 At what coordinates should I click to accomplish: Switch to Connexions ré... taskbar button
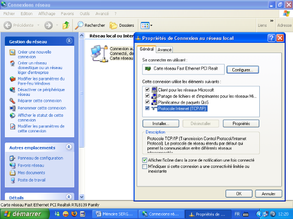coord(161,214)
